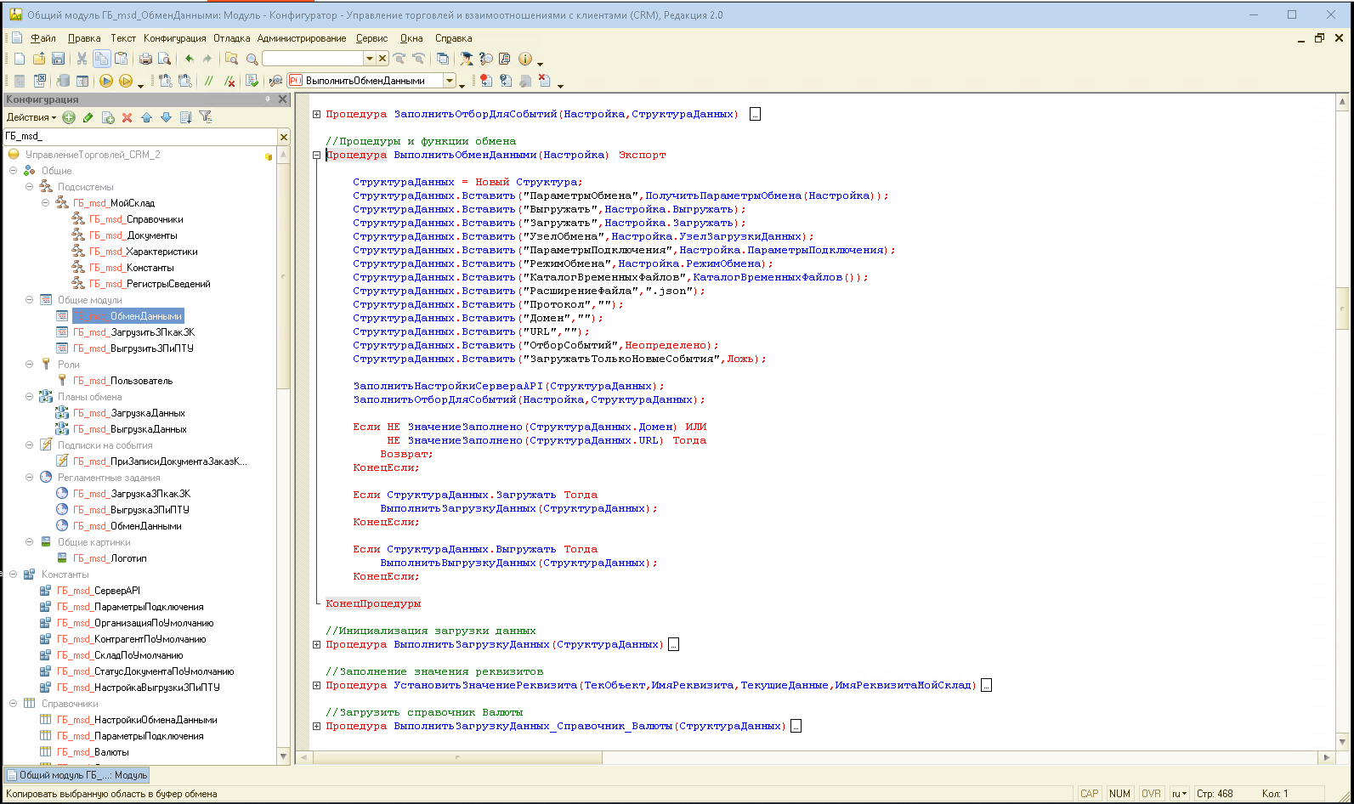Image resolution: width=1354 pixels, height=804 pixels.
Task: Click the syntax check icon
Action: click(x=252, y=81)
